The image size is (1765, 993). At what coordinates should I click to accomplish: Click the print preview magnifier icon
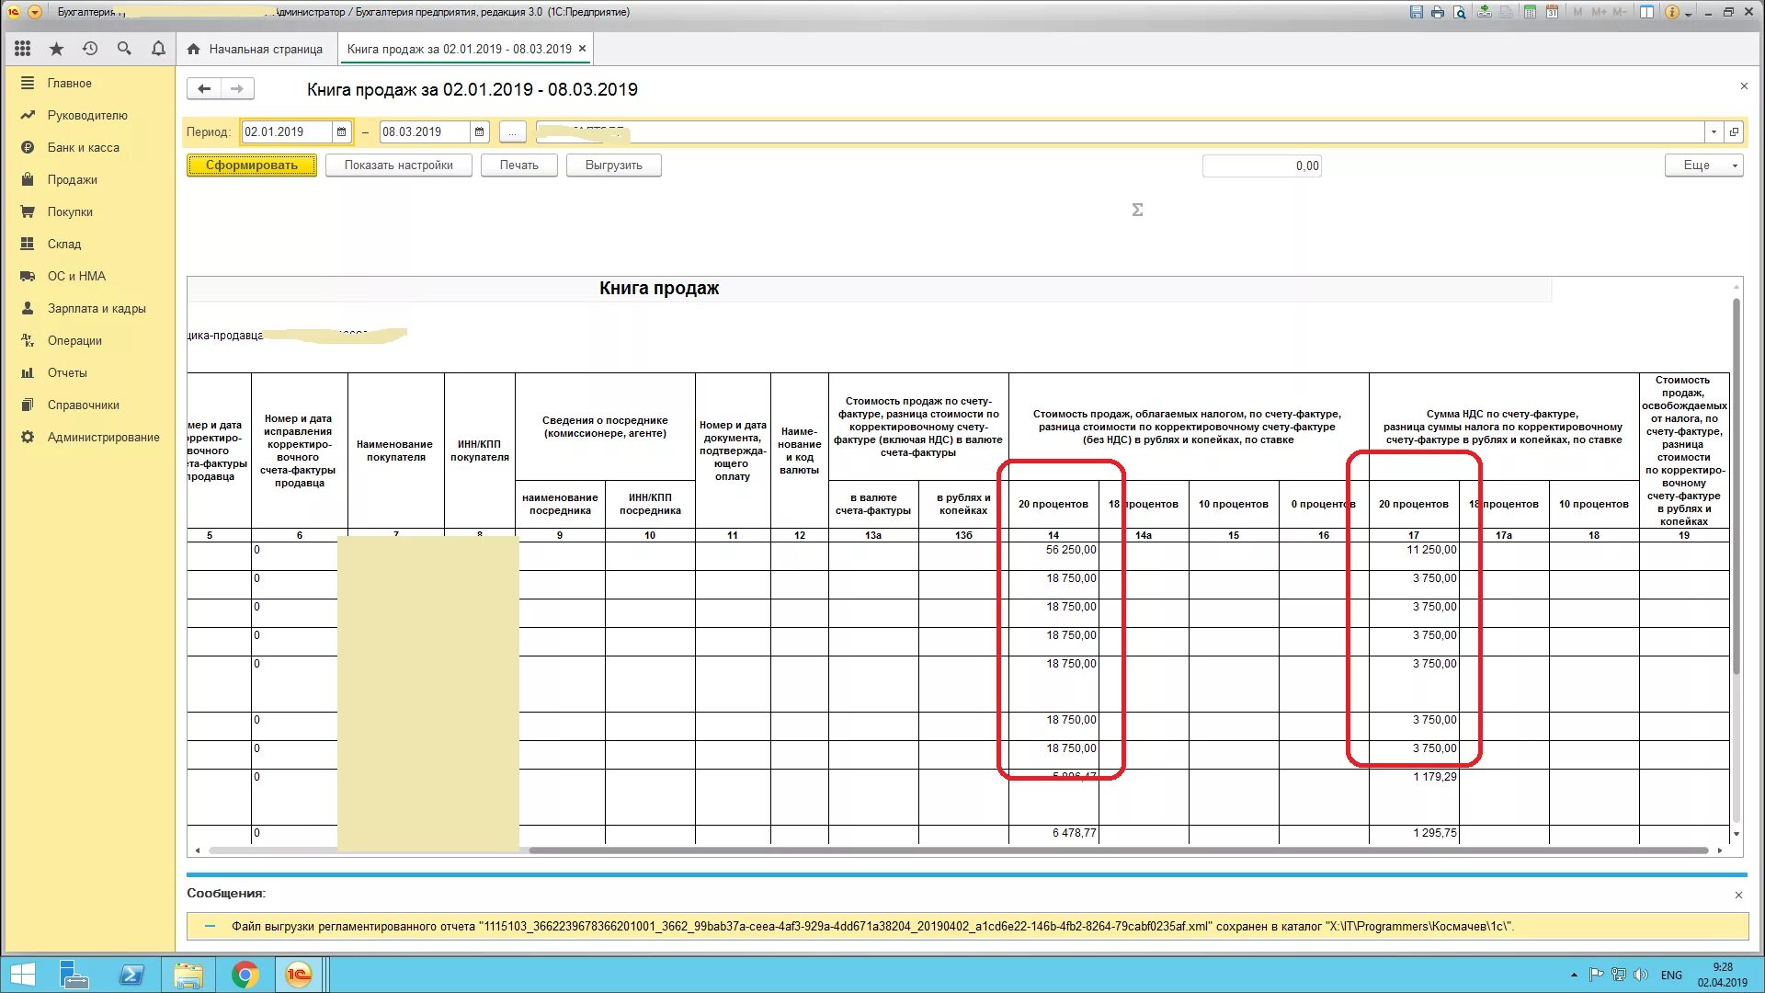1460,12
